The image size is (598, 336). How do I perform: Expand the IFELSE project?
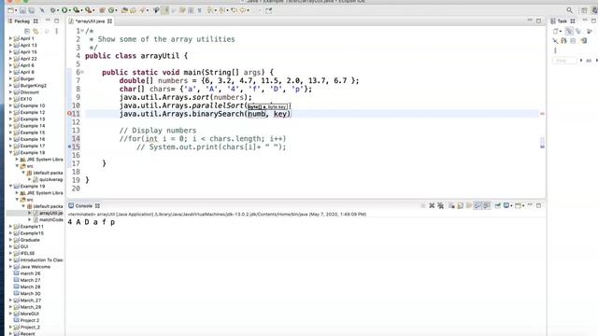10,253
